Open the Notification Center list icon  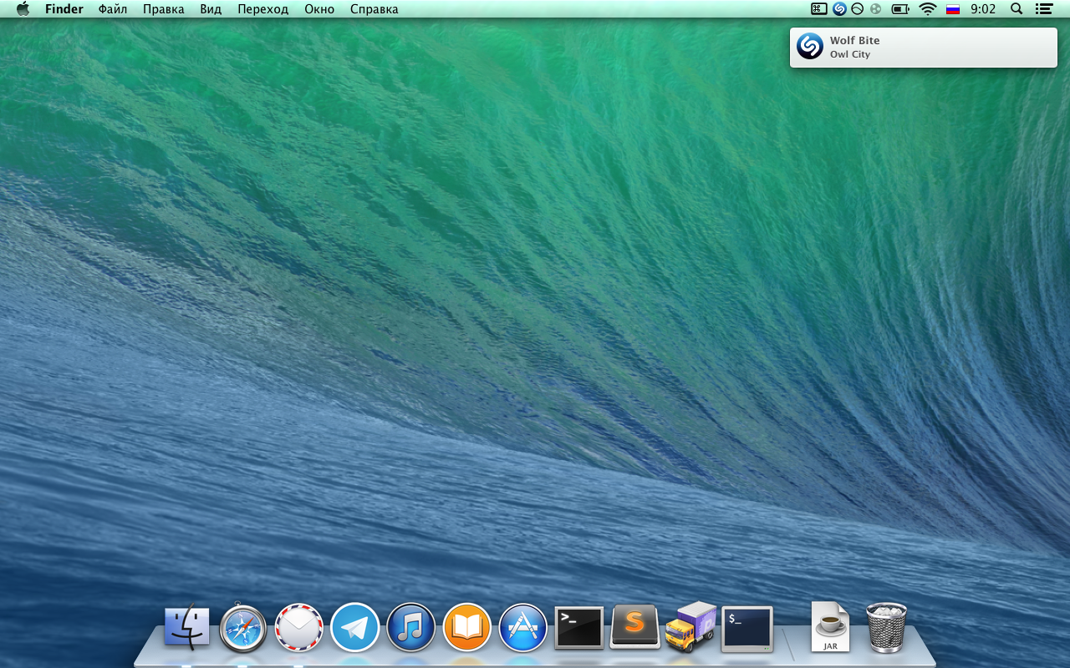click(1043, 9)
